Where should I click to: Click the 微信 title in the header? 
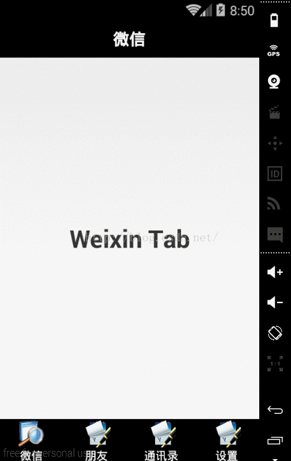click(x=130, y=39)
